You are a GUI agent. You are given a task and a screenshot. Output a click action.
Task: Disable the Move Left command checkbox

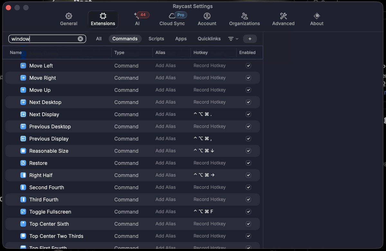248,65
